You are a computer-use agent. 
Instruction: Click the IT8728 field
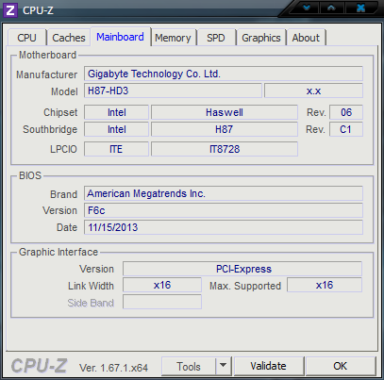click(225, 149)
